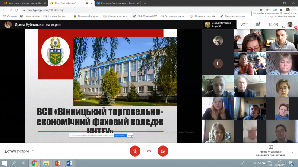Click the blue share-access button in the slide

pos(120,135)
